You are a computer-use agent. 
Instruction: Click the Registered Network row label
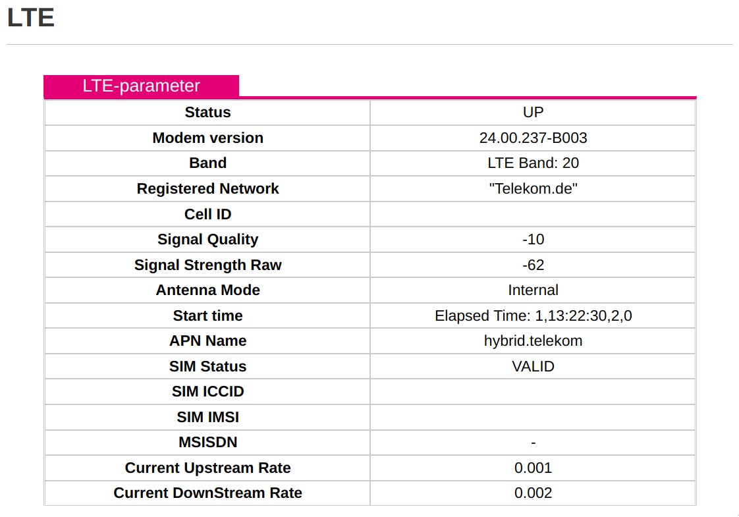click(x=207, y=188)
